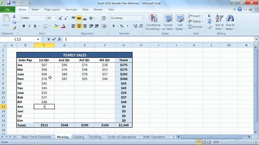This screenshot has height=145, width=259.
Task: Adjust the zoom slider handle
Action: click(x=237, y=142)
